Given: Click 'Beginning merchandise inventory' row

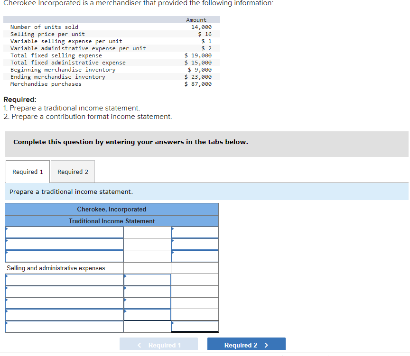Looking at the screenshot, I should pos(112,70).
